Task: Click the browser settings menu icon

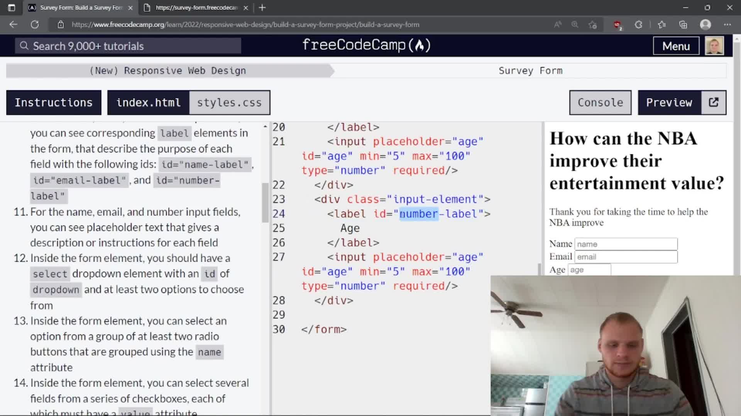Action: tap(727, 24)
